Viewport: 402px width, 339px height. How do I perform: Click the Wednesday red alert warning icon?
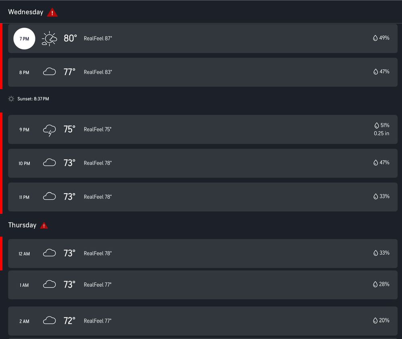(x=52, y=12)
